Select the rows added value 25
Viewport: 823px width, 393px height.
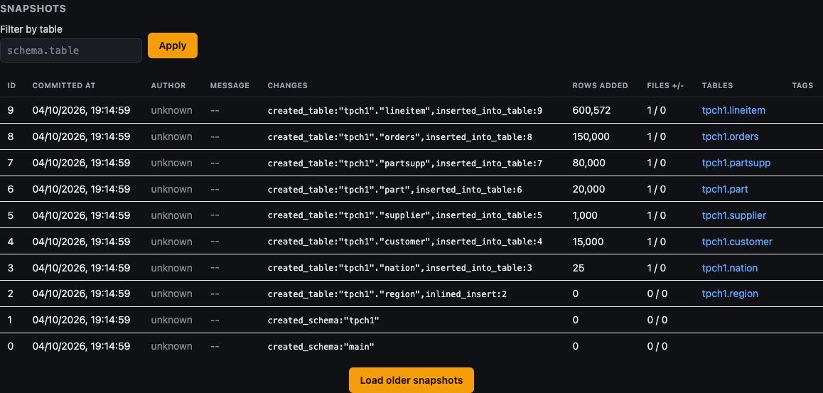579,268
